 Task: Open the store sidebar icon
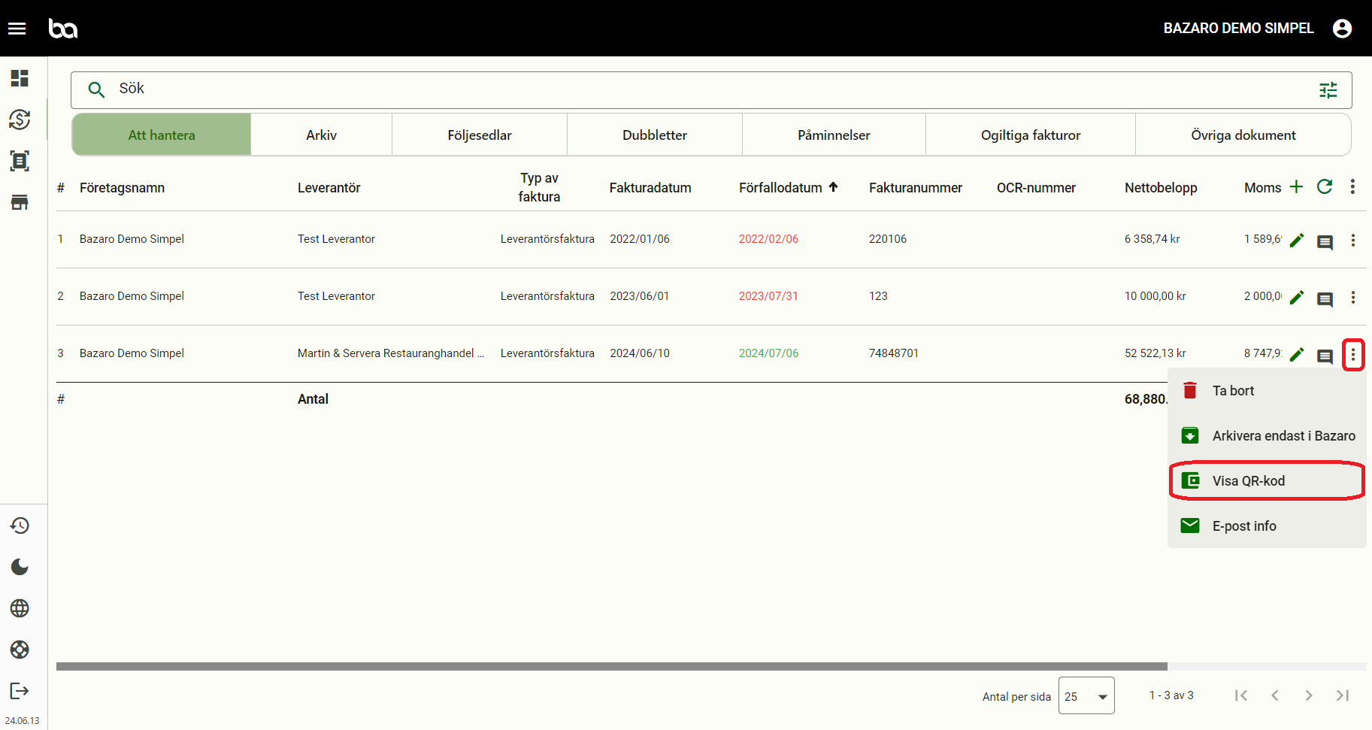point(20,202)
